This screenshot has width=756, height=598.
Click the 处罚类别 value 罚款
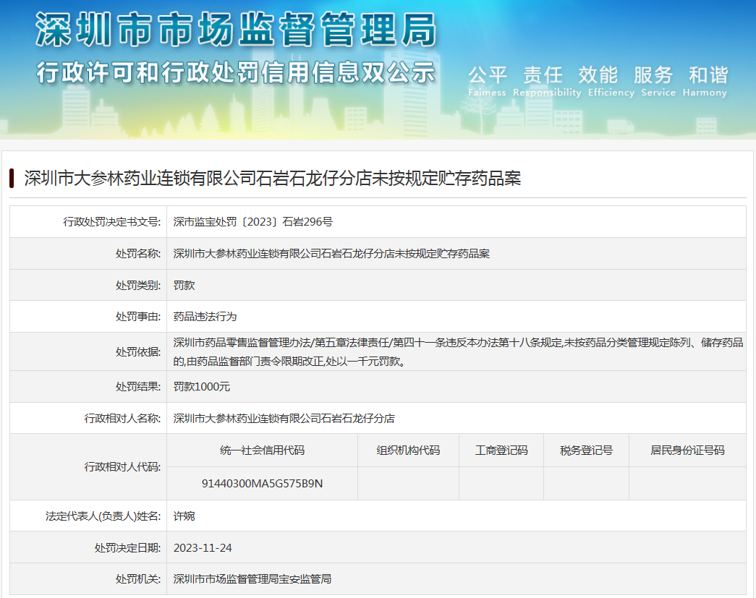[x=184, y=286]
